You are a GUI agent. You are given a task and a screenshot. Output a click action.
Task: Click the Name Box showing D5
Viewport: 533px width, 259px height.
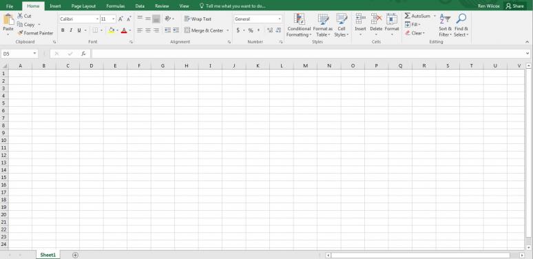coord(20,54)
